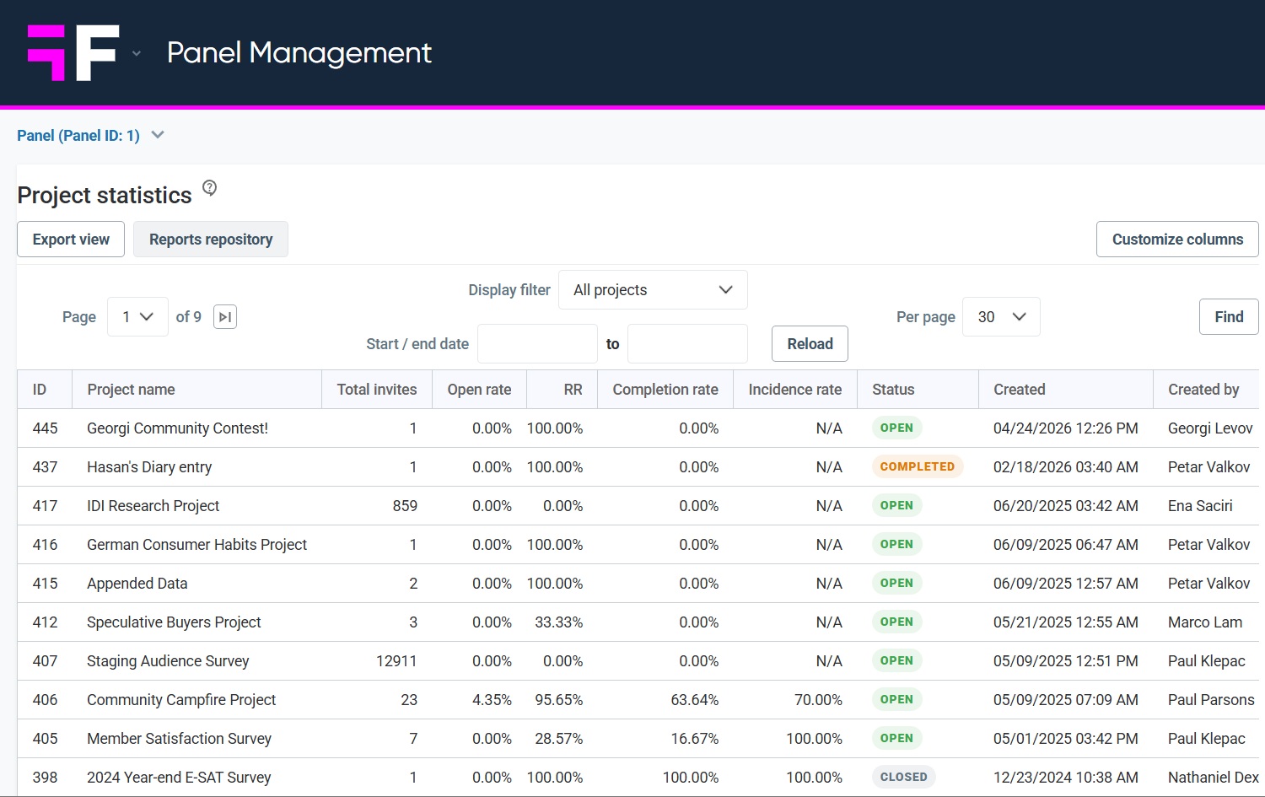
Task: Sort by Incidence rate column header
Action: (794, 390)
